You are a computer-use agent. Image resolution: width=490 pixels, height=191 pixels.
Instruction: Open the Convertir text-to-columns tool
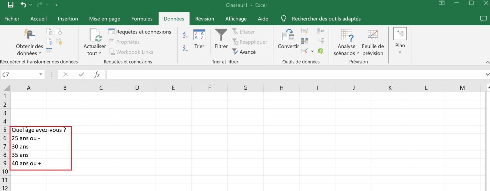tap(287, 40)
